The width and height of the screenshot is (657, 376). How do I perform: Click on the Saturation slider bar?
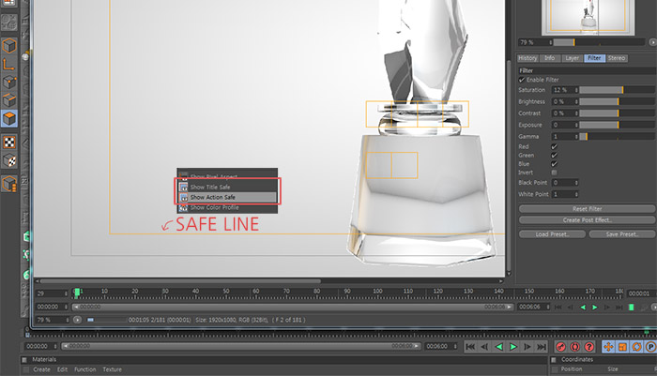click(618, 90)
